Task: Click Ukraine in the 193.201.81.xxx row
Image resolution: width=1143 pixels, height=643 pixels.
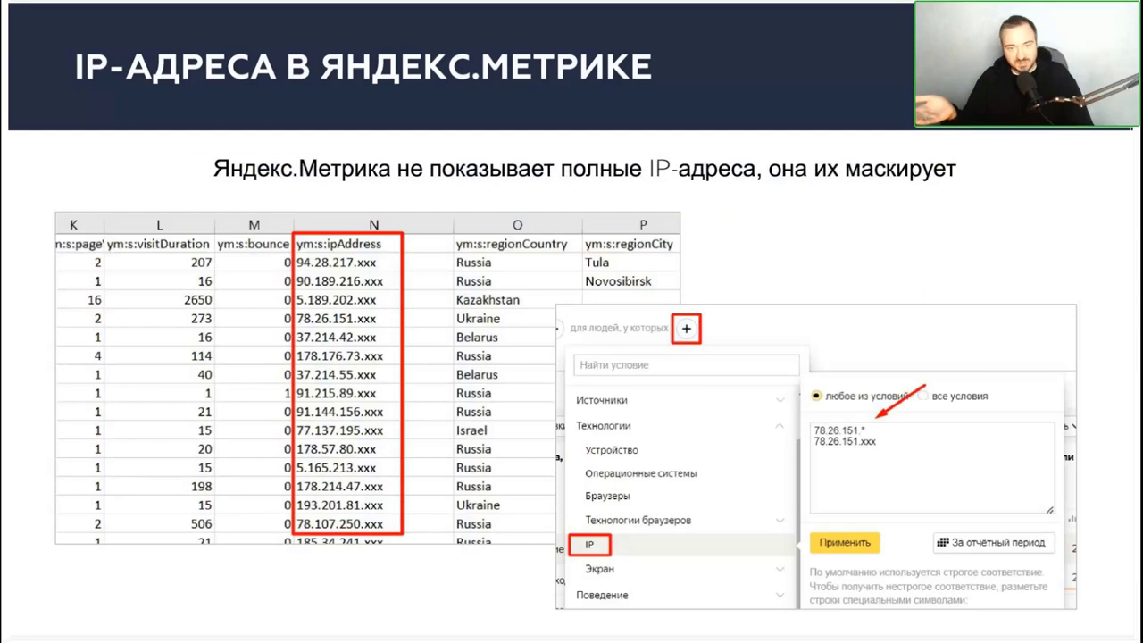Action: pos(505,505)
